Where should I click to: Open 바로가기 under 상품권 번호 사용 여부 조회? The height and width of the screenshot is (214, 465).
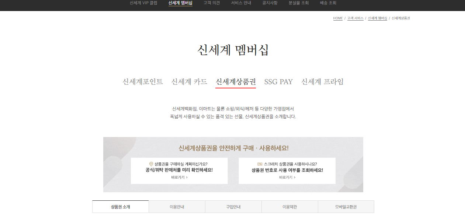click(x=287, y=177)
